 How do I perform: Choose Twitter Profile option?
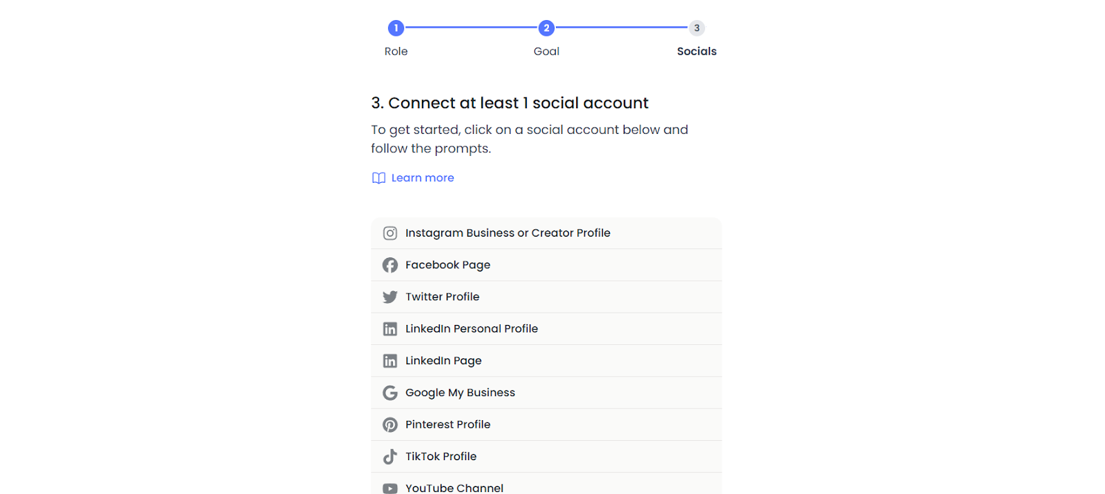click(x=546, y=297)
